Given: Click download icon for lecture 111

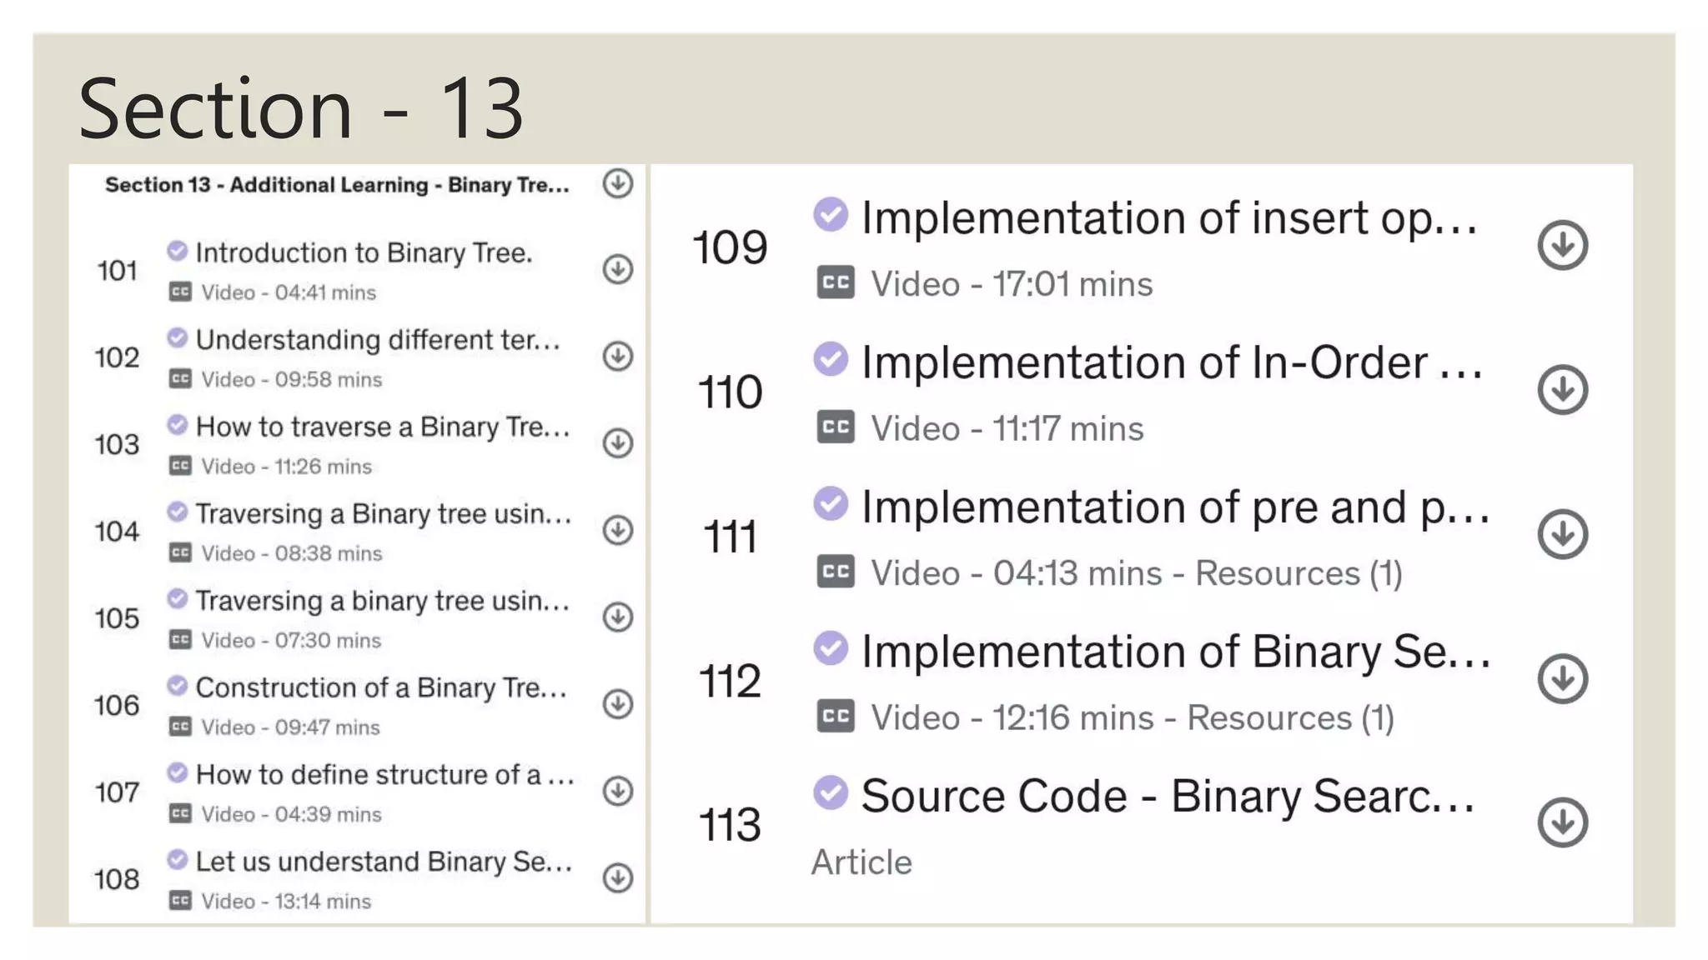Looking at the screenshot, I should 1562,534.
